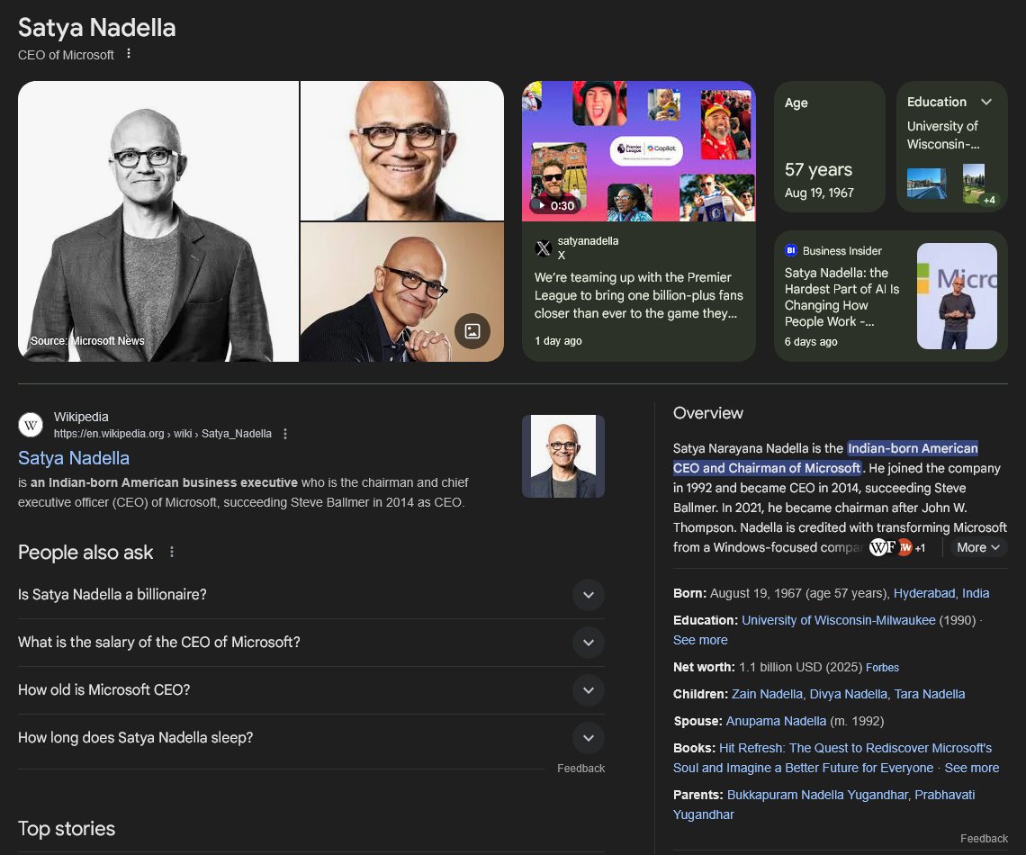Open the Hit Refresh book link
The height and width of the screenshot is (855, 1026).
[x=832, y=758]
